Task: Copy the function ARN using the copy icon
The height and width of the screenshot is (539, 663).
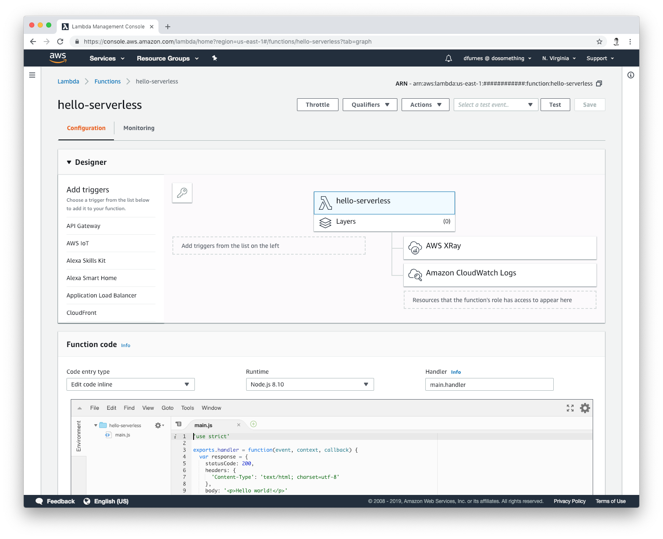Action: coord(599,83)
